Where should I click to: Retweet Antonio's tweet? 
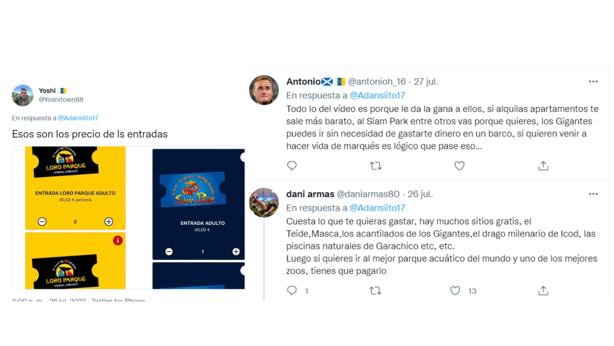[376, 166]
